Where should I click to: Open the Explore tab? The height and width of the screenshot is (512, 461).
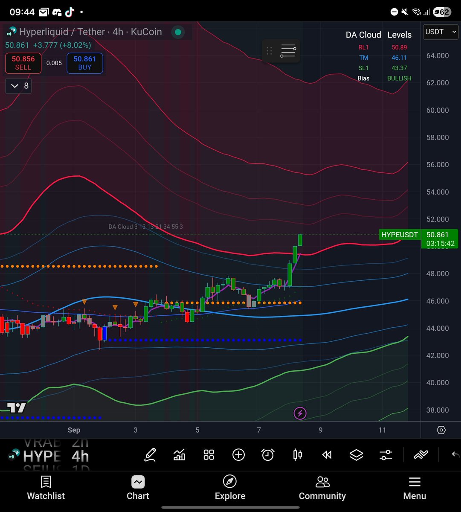point(230,488)
